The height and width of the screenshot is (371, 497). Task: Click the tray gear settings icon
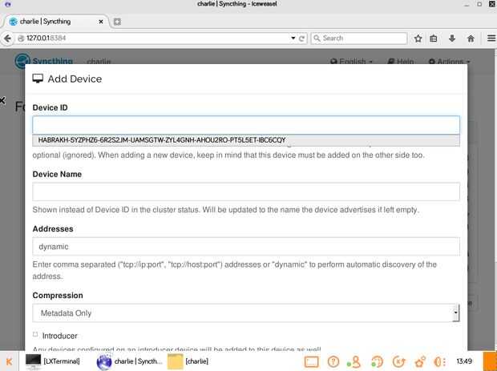420,361
